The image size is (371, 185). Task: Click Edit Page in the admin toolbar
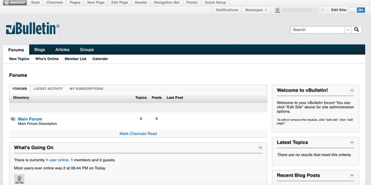[120, 3]
